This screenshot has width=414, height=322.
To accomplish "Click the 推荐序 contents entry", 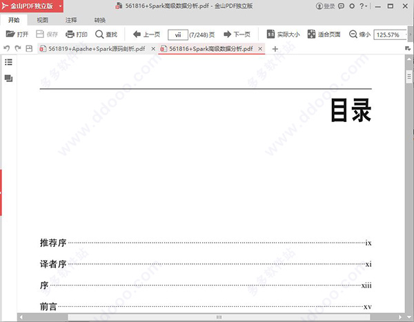I will (206, 243).
